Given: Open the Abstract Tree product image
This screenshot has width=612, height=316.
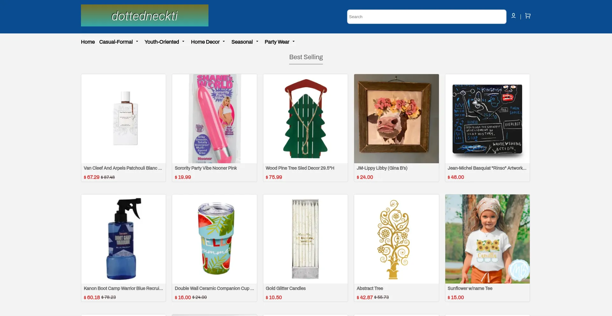Looking at the screenshot, I should (397, 239).
